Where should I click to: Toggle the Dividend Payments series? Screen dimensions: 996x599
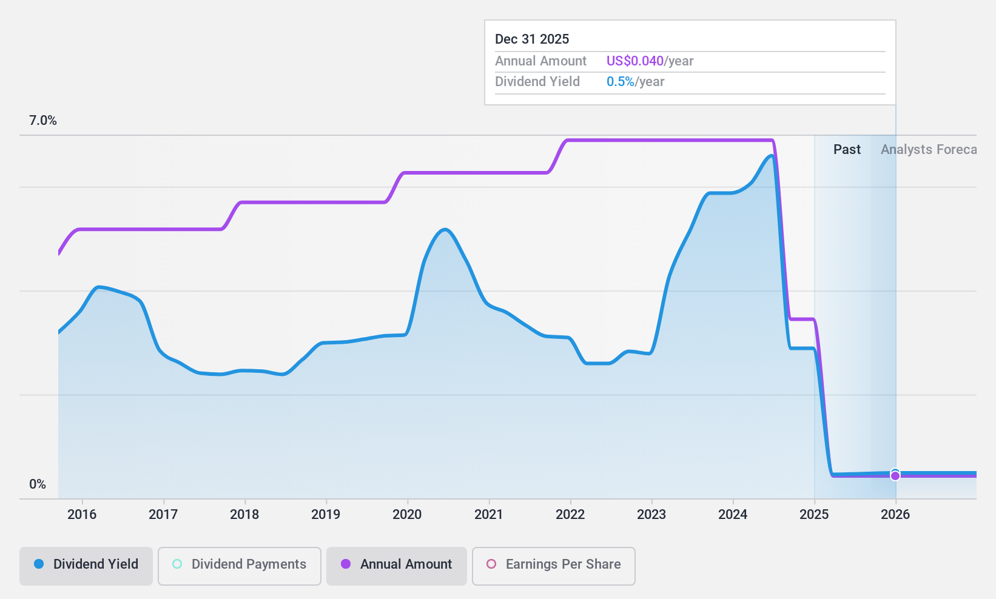tap(239, 566)
